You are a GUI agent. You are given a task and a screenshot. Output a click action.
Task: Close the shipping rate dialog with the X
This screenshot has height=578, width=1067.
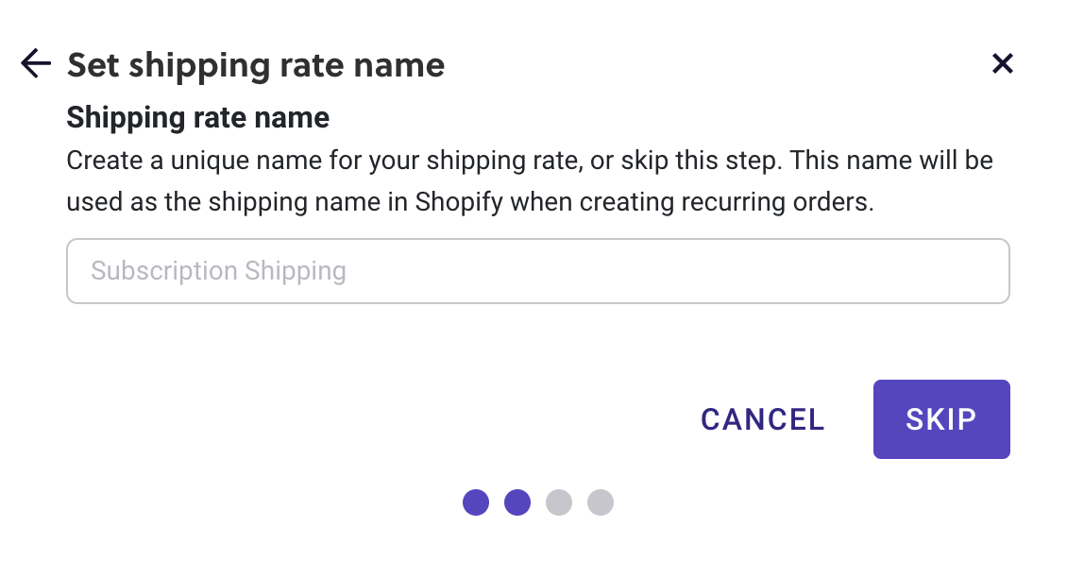[1003, 63]
